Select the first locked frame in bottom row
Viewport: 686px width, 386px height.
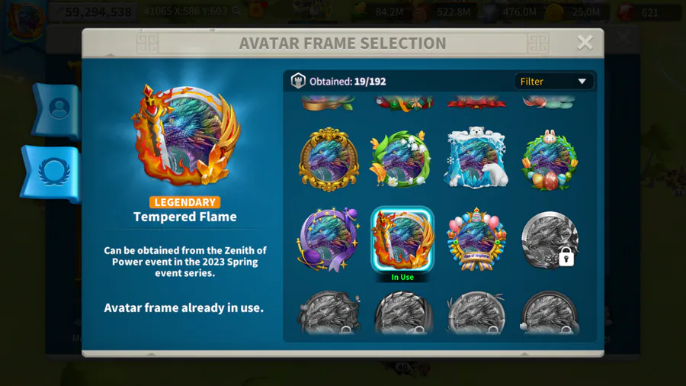[329, 313]
